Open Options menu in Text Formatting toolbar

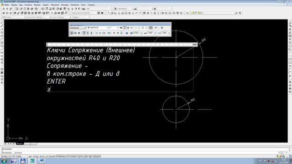coord(162,28)
